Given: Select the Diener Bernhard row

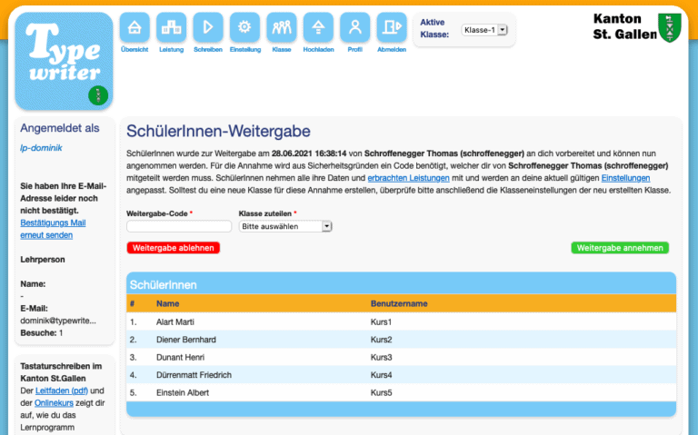Looking at the screenshot, I should [x=401, y=340].
